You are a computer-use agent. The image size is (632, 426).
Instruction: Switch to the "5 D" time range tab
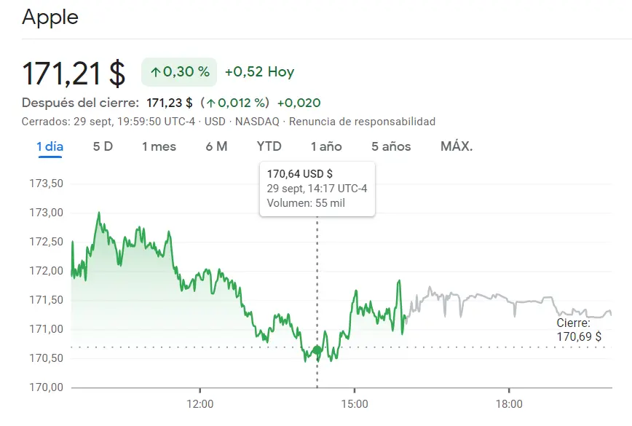click(x=103, y=146)
